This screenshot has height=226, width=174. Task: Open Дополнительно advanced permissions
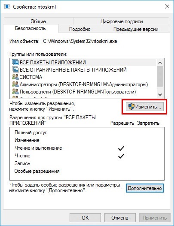[x=145, y=188]
